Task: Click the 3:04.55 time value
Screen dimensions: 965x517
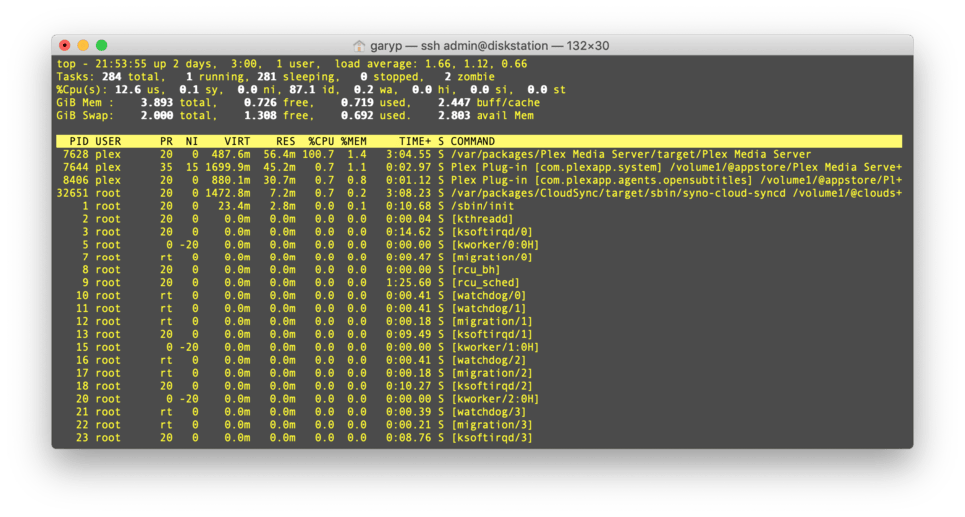Action: [x=408, y=154]
